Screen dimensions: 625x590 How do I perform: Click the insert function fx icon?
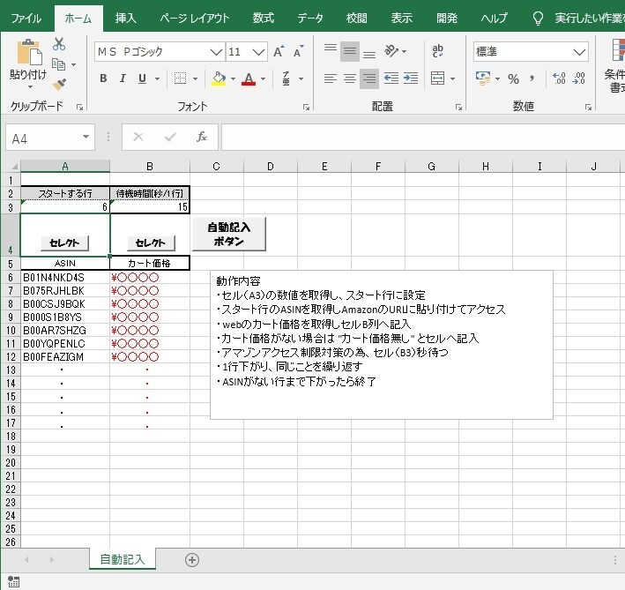(202, 137)
